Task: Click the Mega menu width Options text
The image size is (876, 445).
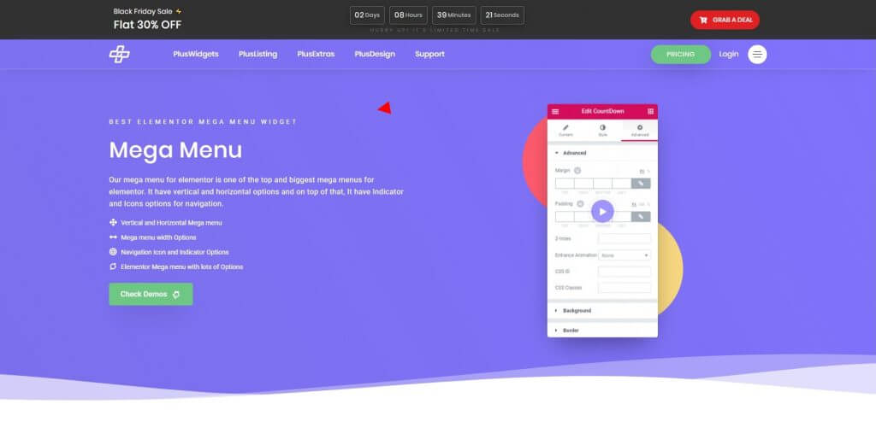Action: [x=158, y=237]
